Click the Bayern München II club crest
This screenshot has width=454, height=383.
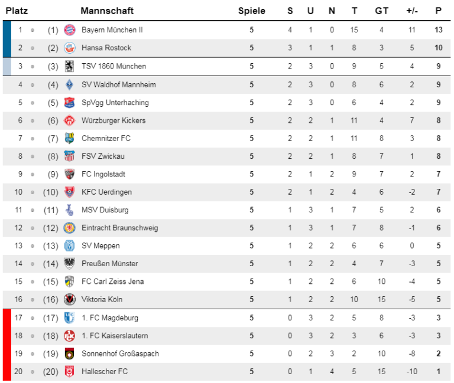click(x=70, y=30)
